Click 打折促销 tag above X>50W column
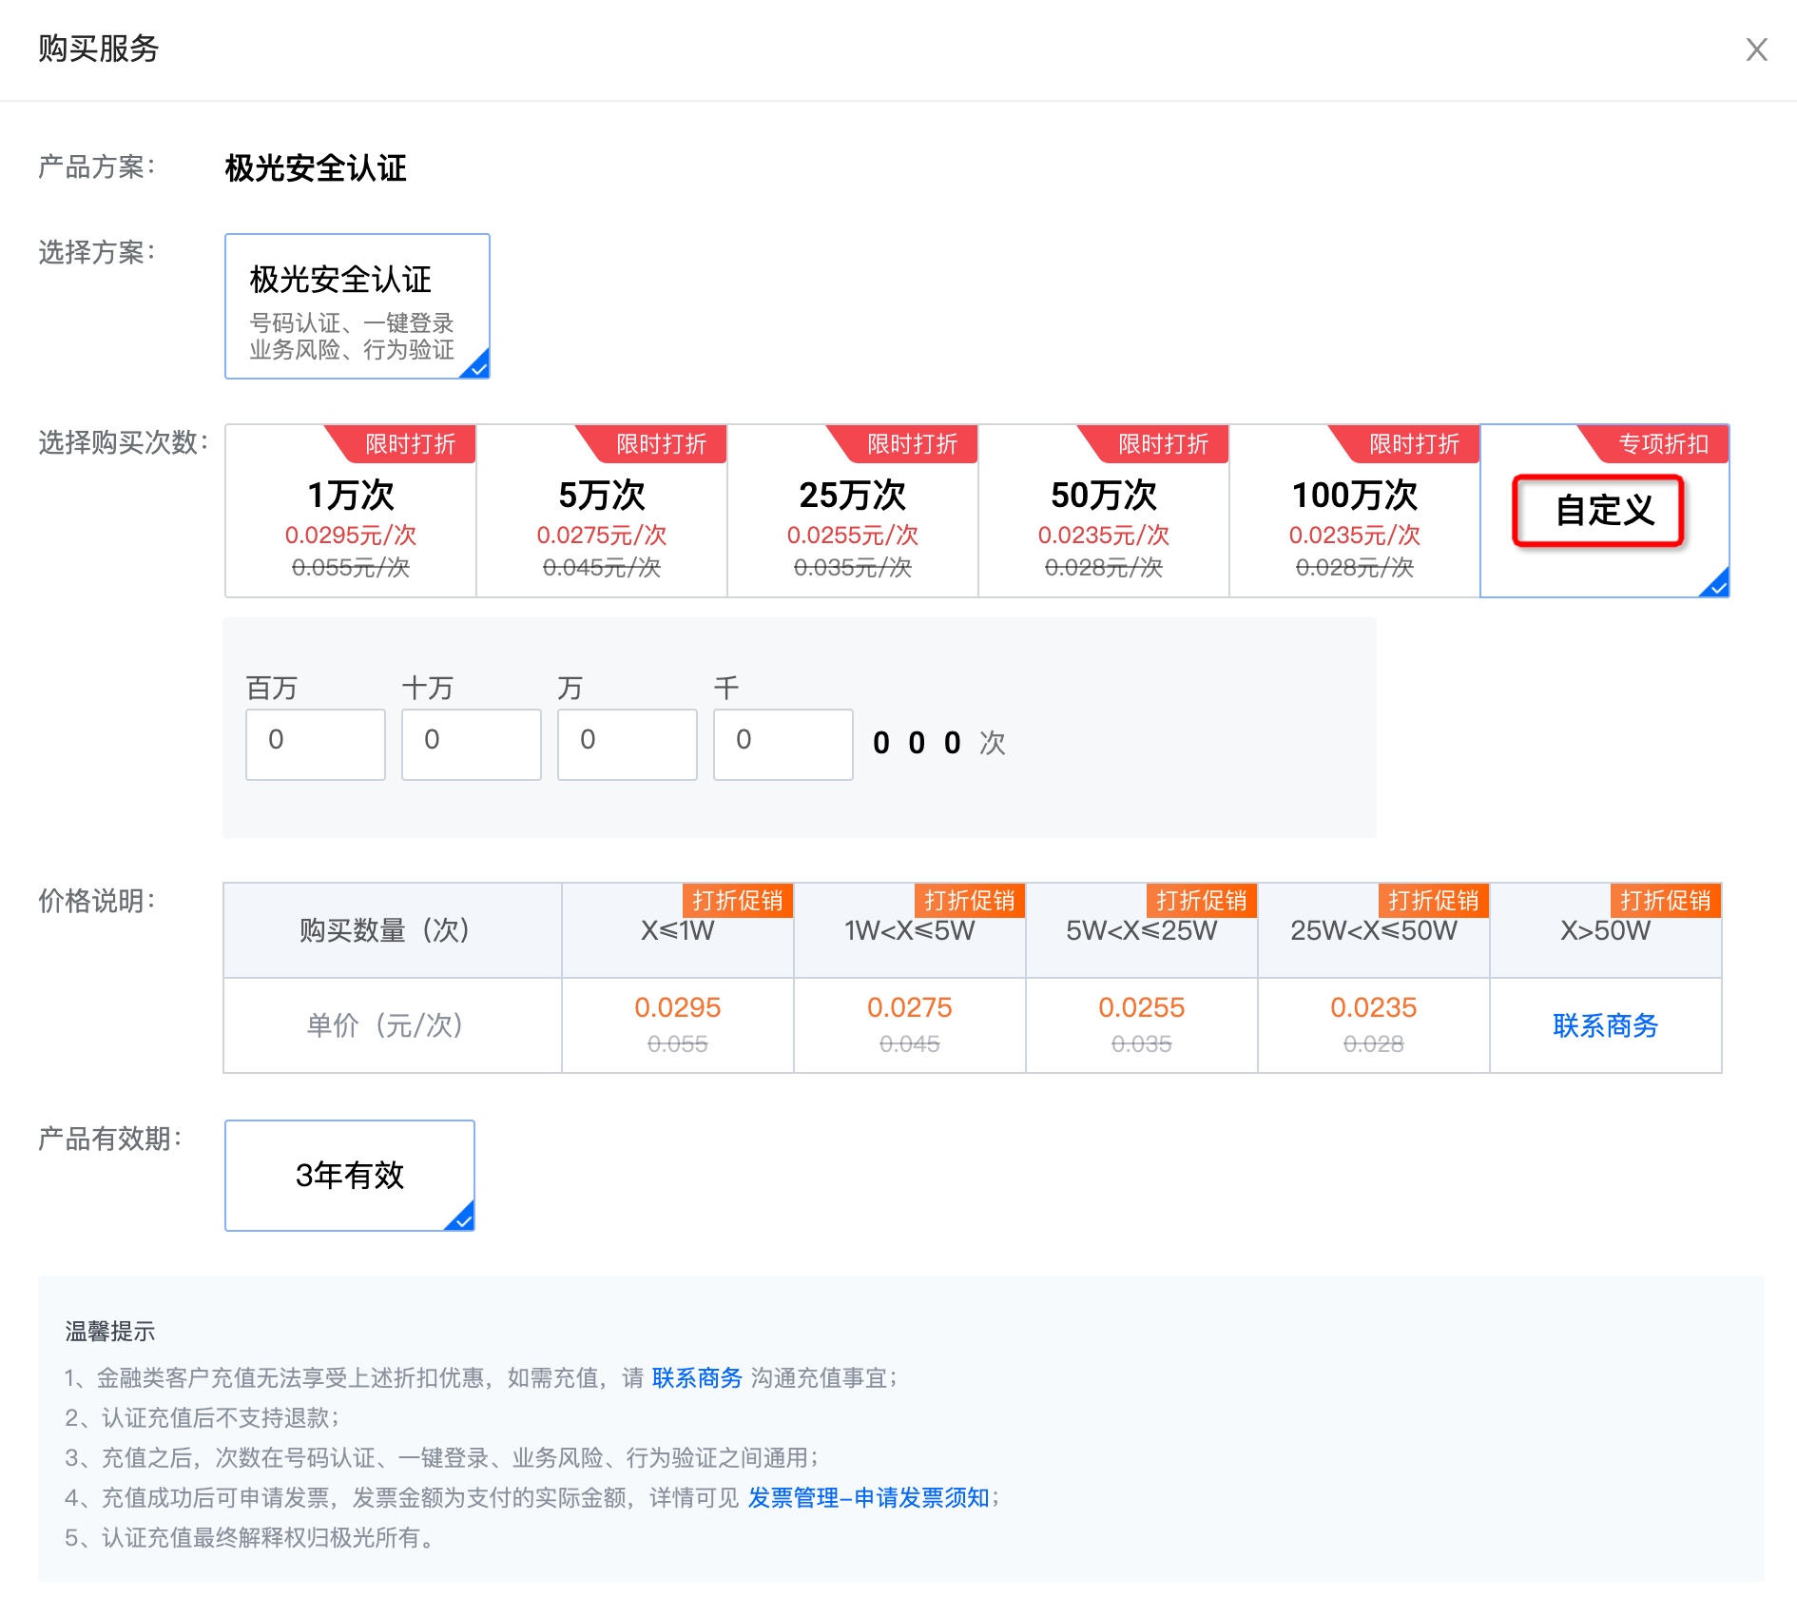Viewport: 1797px width, 1598px height. [x=1666, y=900]
